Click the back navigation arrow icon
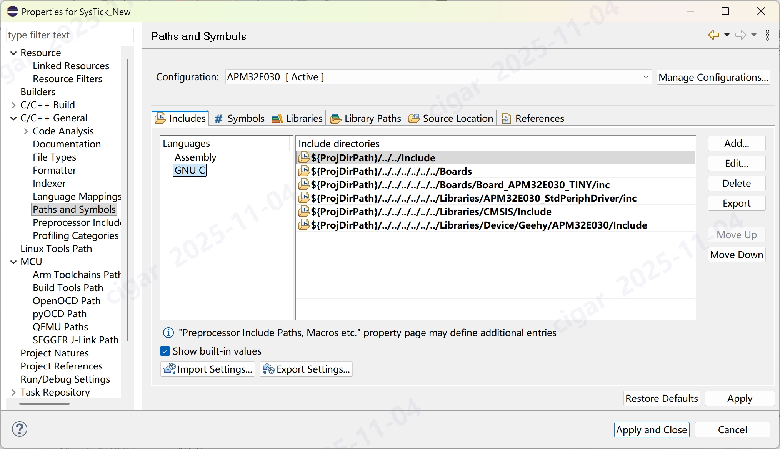 pos(713,35)
